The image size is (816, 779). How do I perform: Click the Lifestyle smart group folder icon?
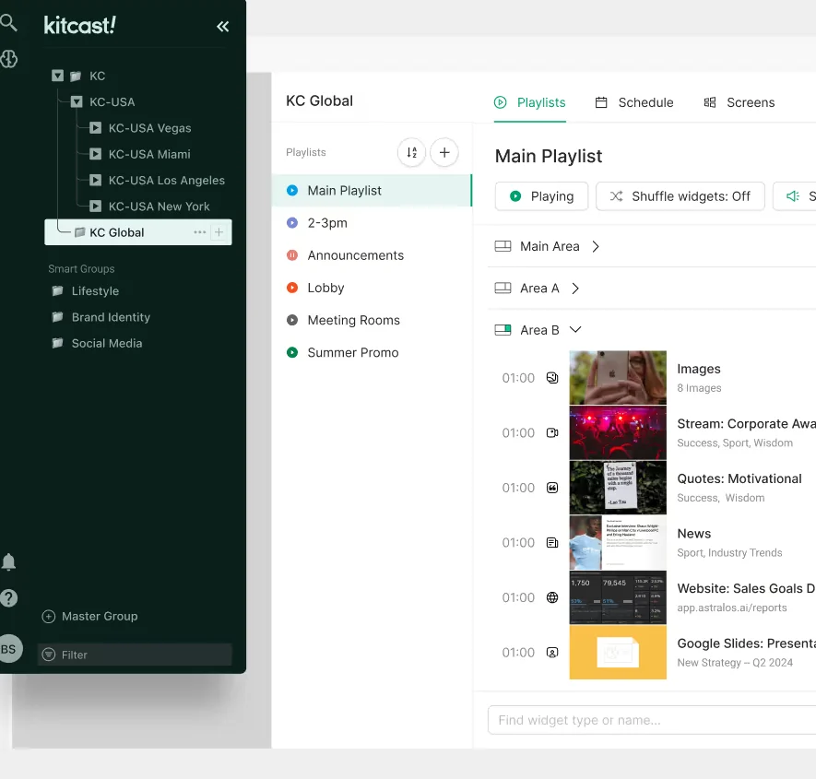tap(58, 290)
